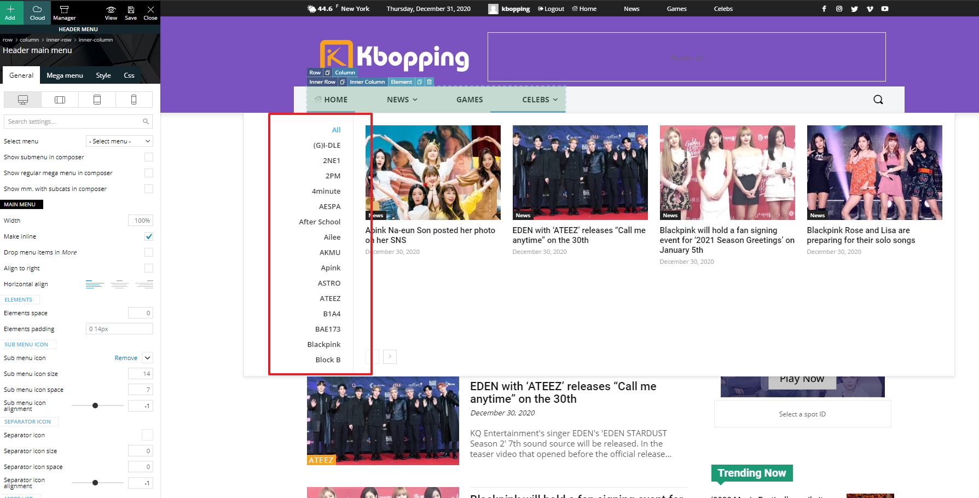Enable Show regular mega menu in composer
979x498 pixels.
(x=149, y=173)
